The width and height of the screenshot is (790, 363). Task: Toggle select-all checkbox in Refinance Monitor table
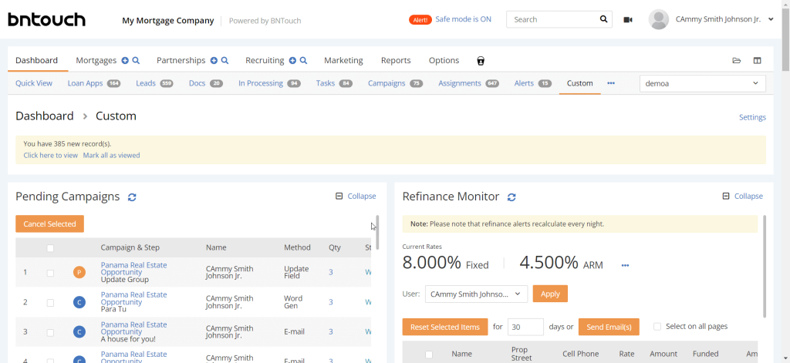(x=429, y=355)
